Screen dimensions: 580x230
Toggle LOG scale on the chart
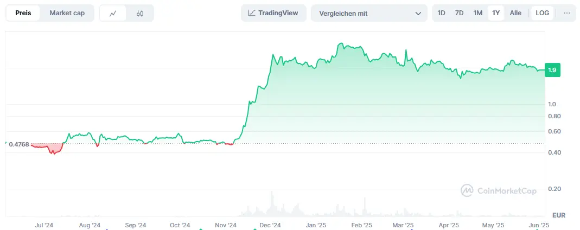(x=542, y=13)
